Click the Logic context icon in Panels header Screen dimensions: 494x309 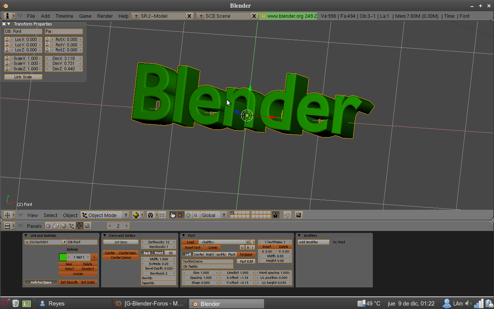tap(49, 226)
